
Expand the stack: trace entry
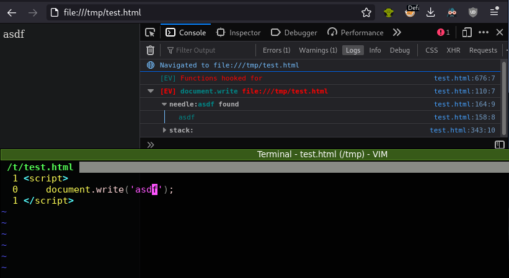pos(164,131)
